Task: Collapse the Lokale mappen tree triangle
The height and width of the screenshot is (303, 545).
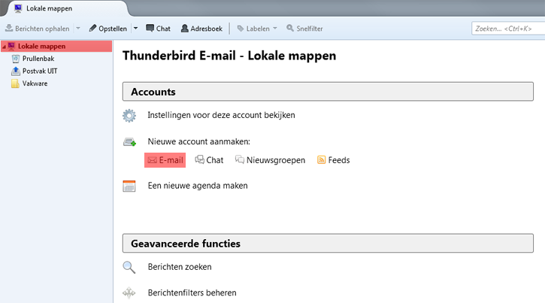Action: pos(4,47)
